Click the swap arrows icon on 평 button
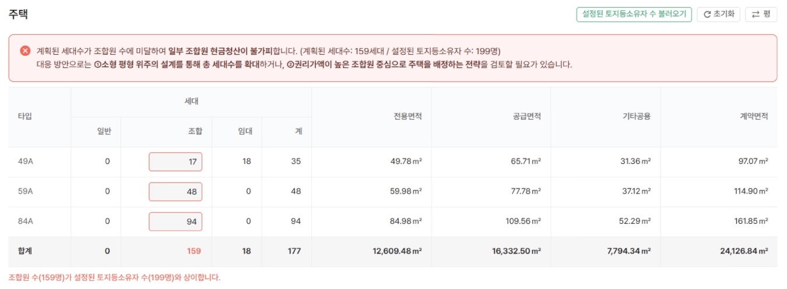787x289 pixels. tap(756, 15)
